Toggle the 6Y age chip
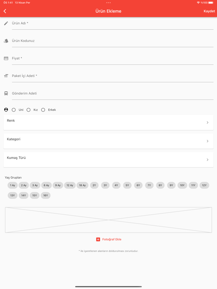Screen dimensions: 217x289 138,185
